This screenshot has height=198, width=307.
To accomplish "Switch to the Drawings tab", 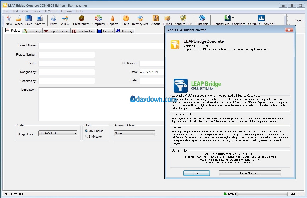I will (x=125, y=31).
